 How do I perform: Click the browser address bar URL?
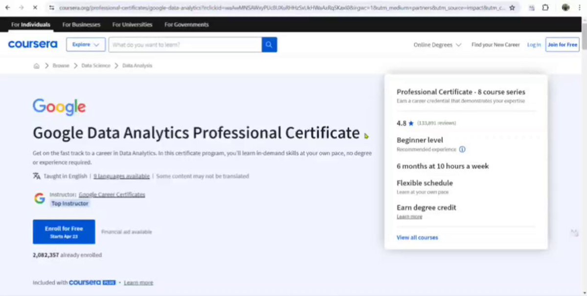[282, 8]
